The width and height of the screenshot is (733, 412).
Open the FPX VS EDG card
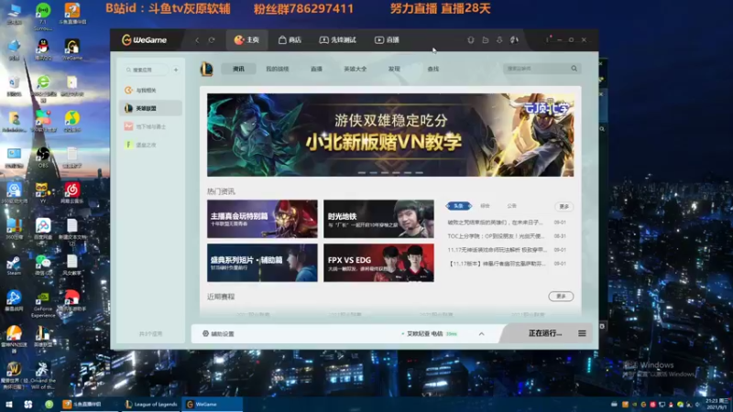pos(378,263)
